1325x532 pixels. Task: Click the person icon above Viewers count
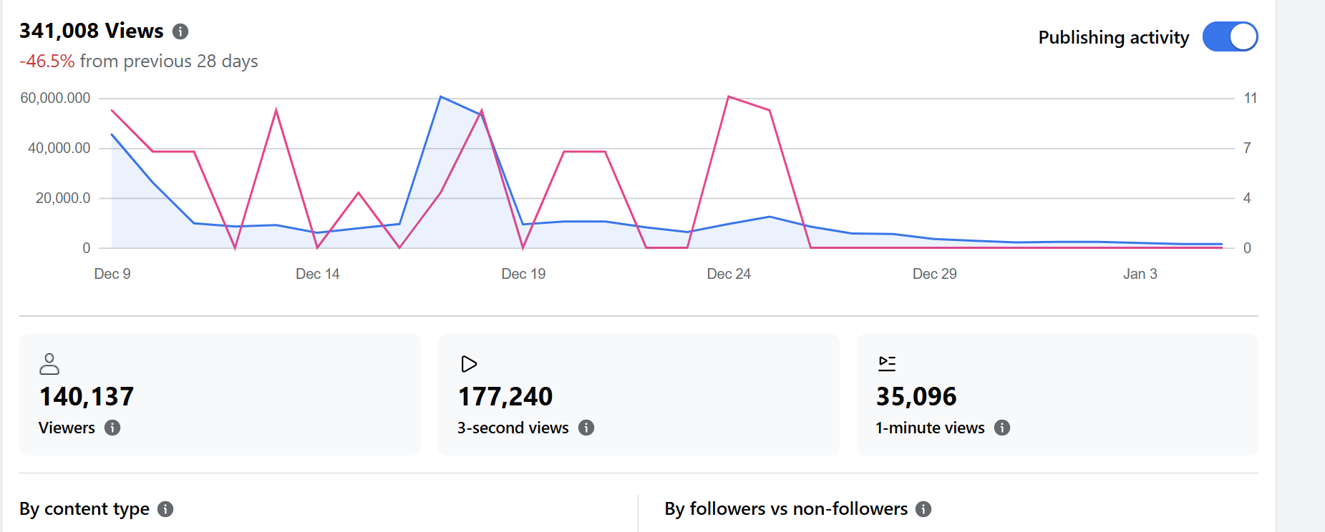tap(49, 364)
